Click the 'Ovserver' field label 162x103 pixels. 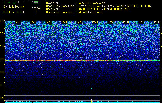[x=52, y=3]
